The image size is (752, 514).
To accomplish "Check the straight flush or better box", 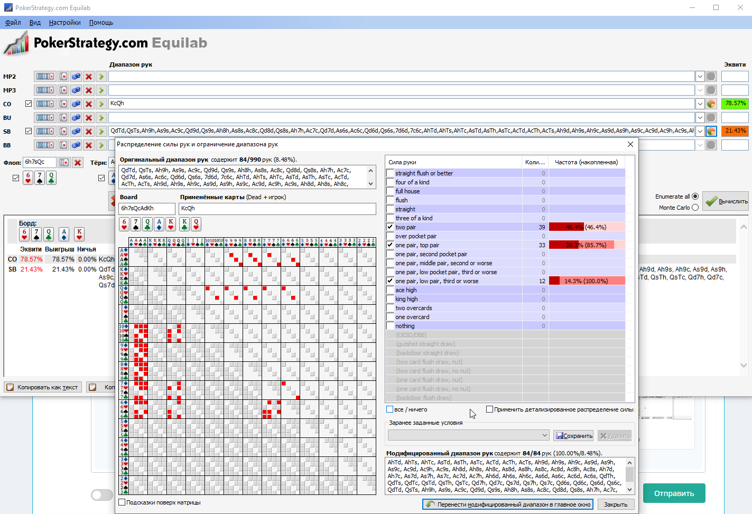I will (x=391, y=173).
